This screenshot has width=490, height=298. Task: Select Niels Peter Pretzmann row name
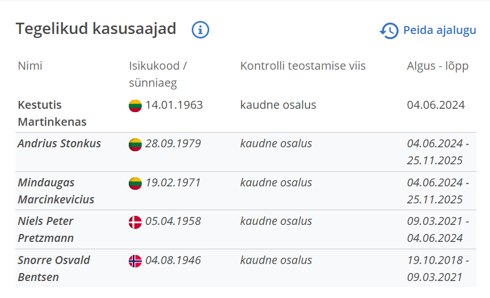click(x=46, y=229)
